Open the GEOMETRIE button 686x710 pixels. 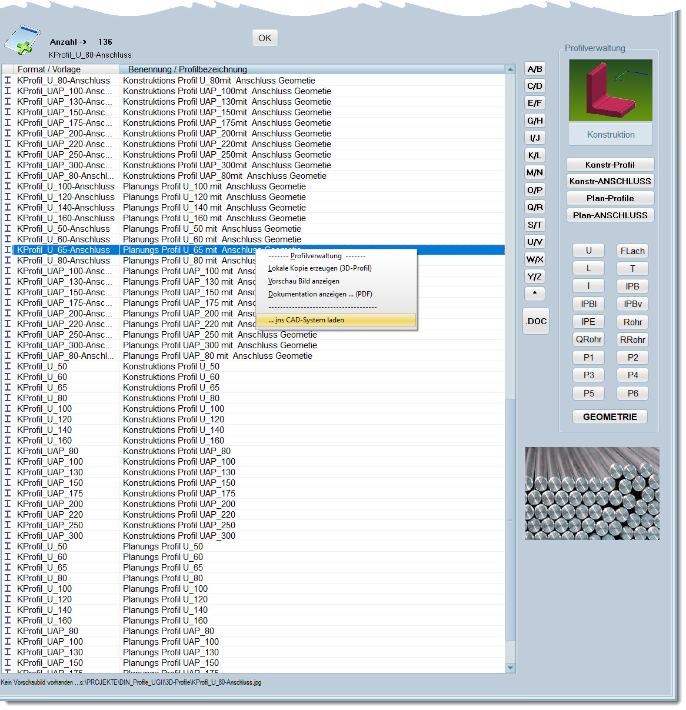pyautogui.click(x=610, y=417)
